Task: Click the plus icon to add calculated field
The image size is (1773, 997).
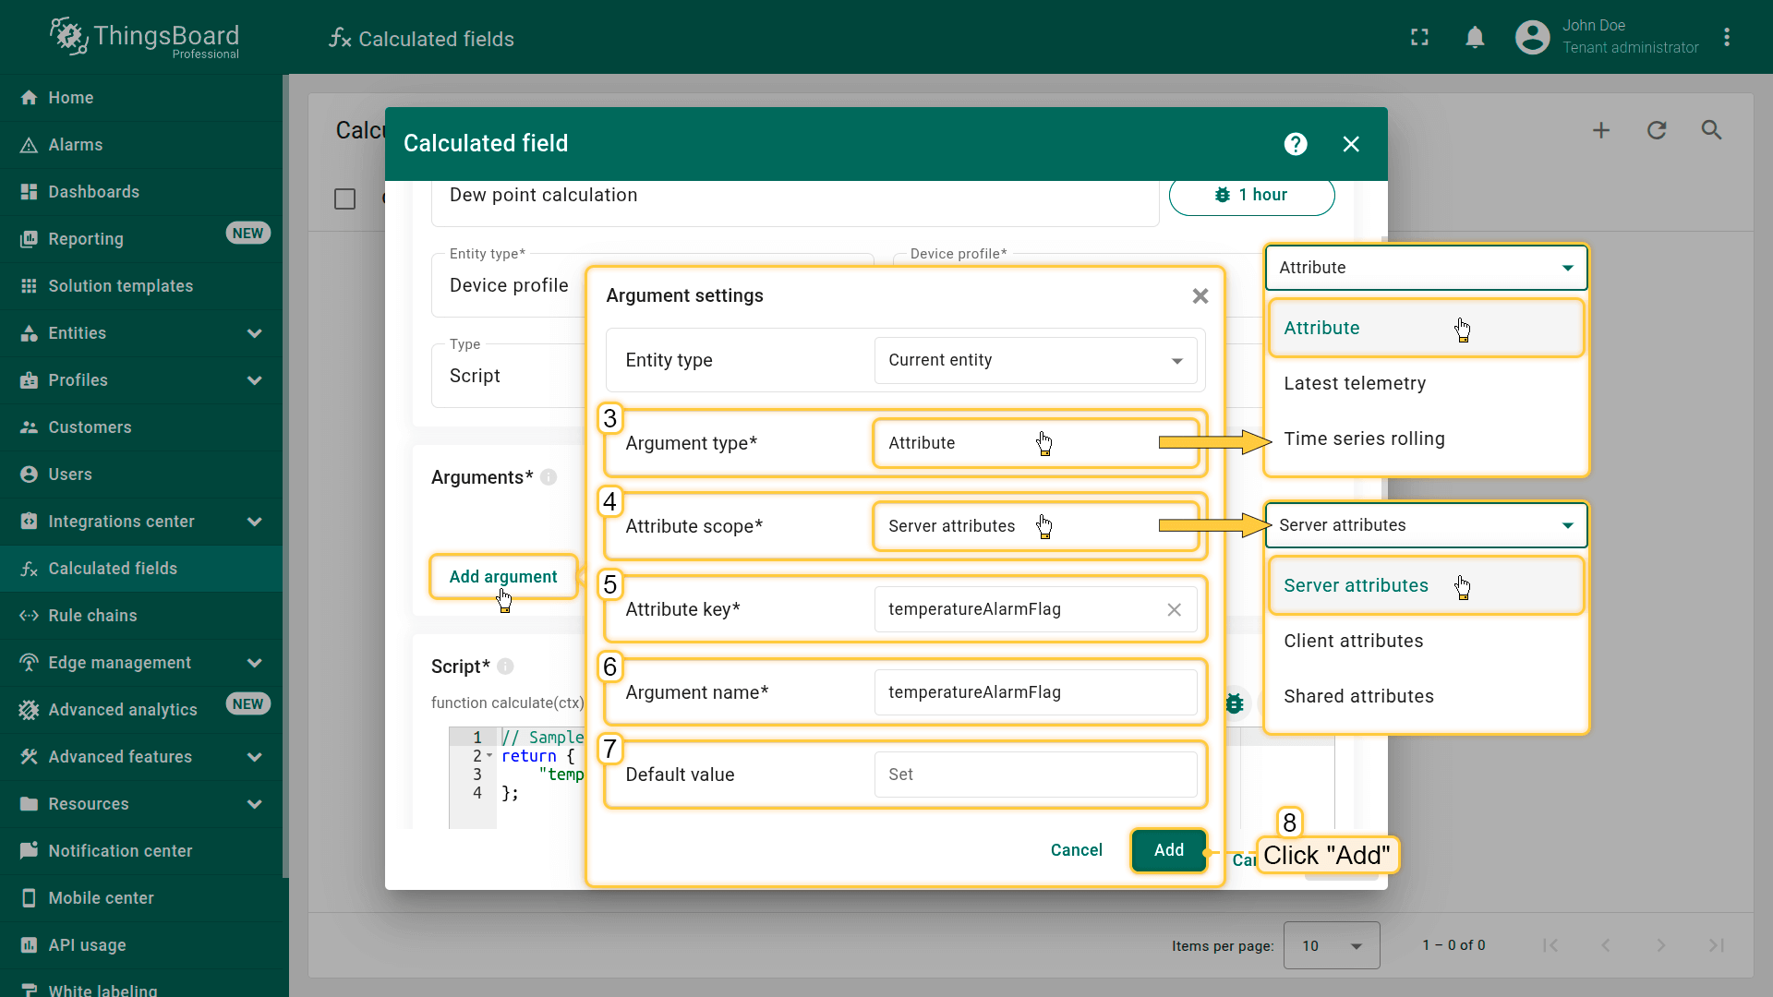Action: tap(1601, 130)
